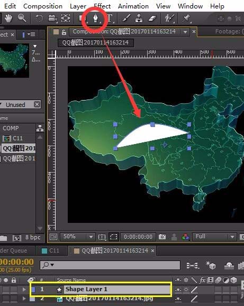Click the Source Name column header

tap(71, 280)
